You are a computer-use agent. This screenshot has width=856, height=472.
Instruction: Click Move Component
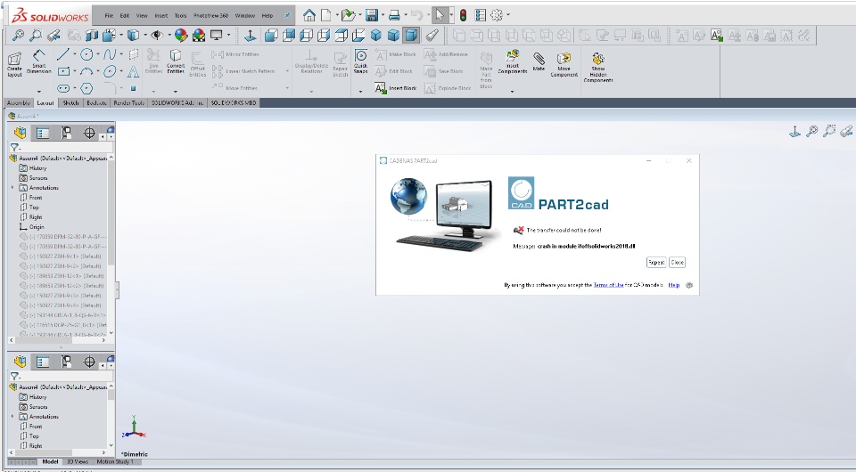click(564, 64)
